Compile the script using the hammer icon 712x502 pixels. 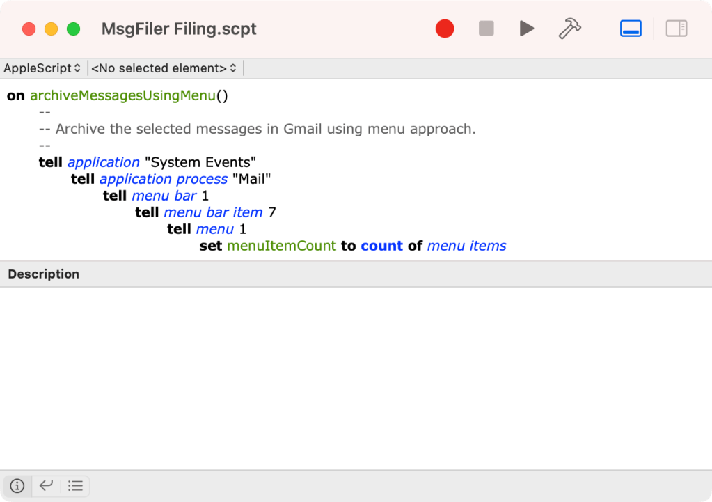click(569, 29)
